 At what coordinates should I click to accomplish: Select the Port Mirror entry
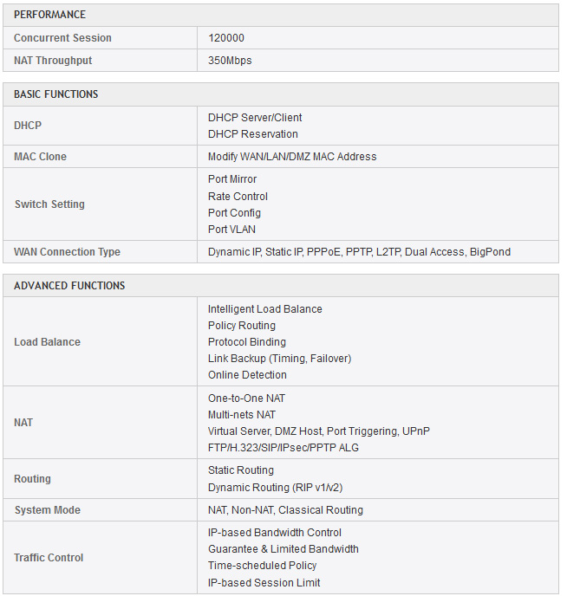[232, 179]
